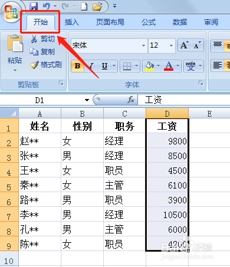Viewport: 230px width, 267px height.
Task: Expand the phonetic guide dropdown arrow
Action: click(x=201, y=66)
